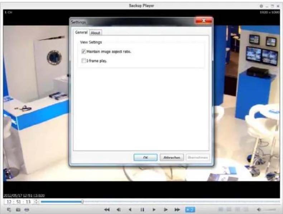Click the fast forward double-arrow button
Viewport: 283px width, 214px height.
(x=177, y=210)
